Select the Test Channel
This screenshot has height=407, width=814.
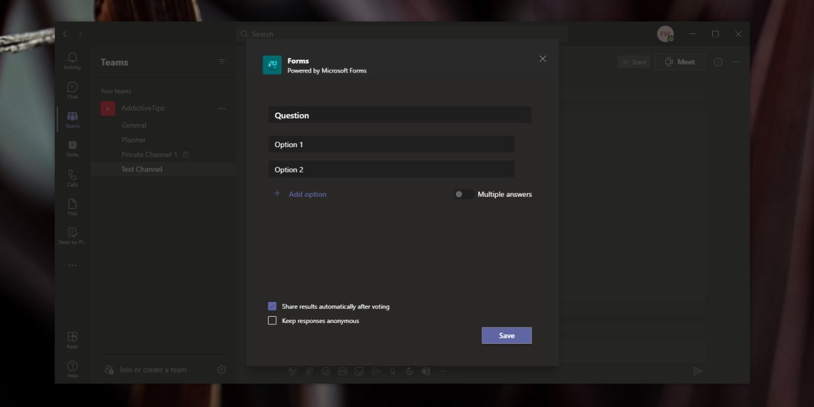tap(142, 168)
